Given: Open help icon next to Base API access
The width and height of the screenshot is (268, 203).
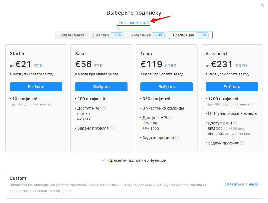Looking at the screenshot, I should 105,108.
